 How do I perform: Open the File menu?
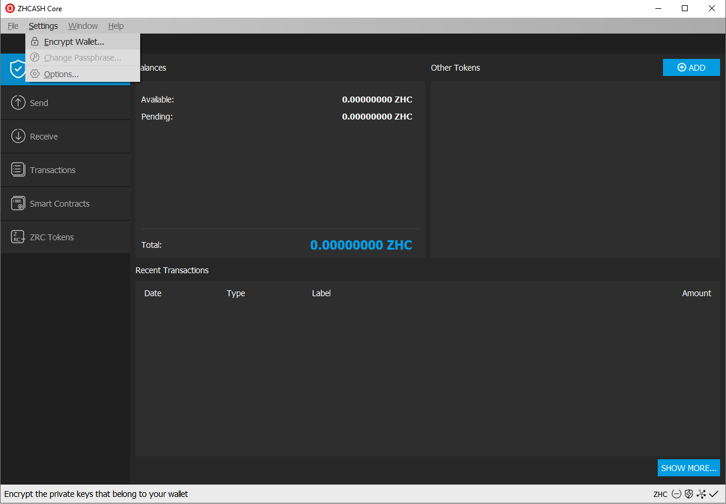pyautogui.click(x=13, y=26)
